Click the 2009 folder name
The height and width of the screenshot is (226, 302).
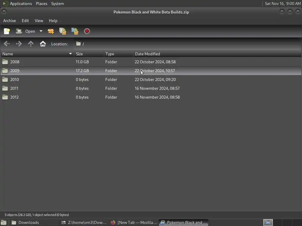click(15, 71)
